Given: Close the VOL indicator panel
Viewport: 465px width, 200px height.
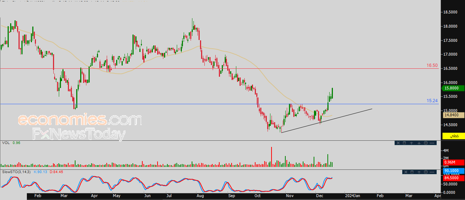Looking at the screenshot, I should (398, 143).
